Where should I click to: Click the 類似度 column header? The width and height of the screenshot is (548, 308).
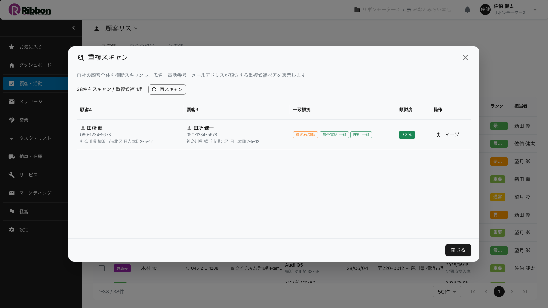(406, 110)
